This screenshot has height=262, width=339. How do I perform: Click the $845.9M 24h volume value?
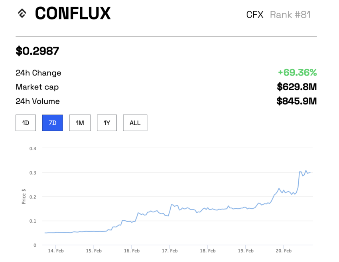click(297, 101)
